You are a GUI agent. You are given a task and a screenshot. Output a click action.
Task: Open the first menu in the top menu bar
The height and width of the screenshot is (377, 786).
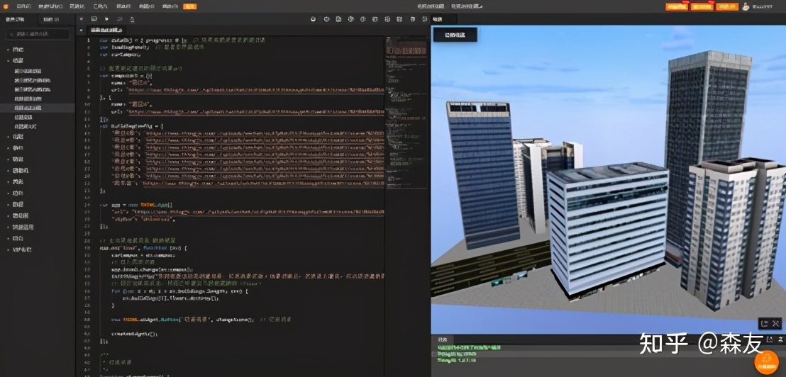(23, 6)
